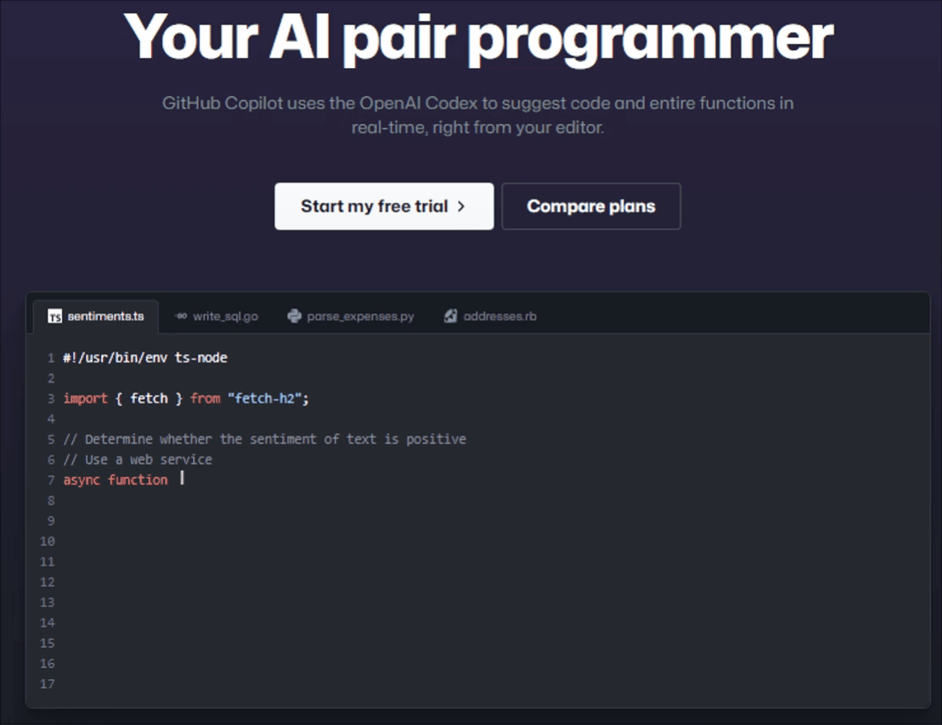The width and height of the screenshot is (942, 725).
Task: Click line number 17 in the gutter
Action: 48,683
